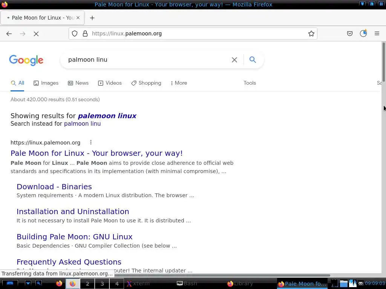Save page to Pocket
Screen dimensions: 386x289
349,33
